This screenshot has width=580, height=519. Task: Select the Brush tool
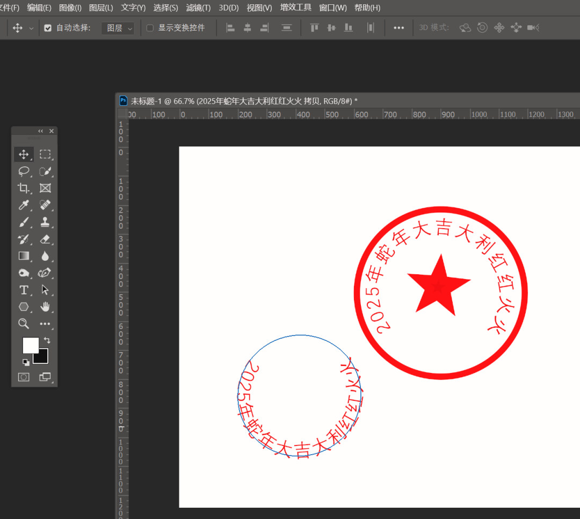24,222
